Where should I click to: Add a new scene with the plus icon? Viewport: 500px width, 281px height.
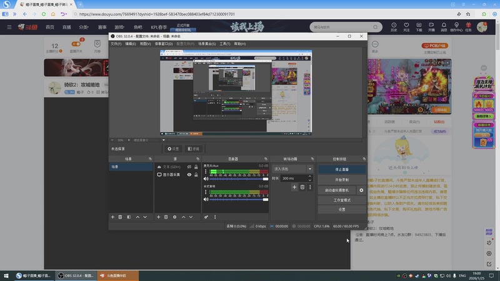click(112, 217)
